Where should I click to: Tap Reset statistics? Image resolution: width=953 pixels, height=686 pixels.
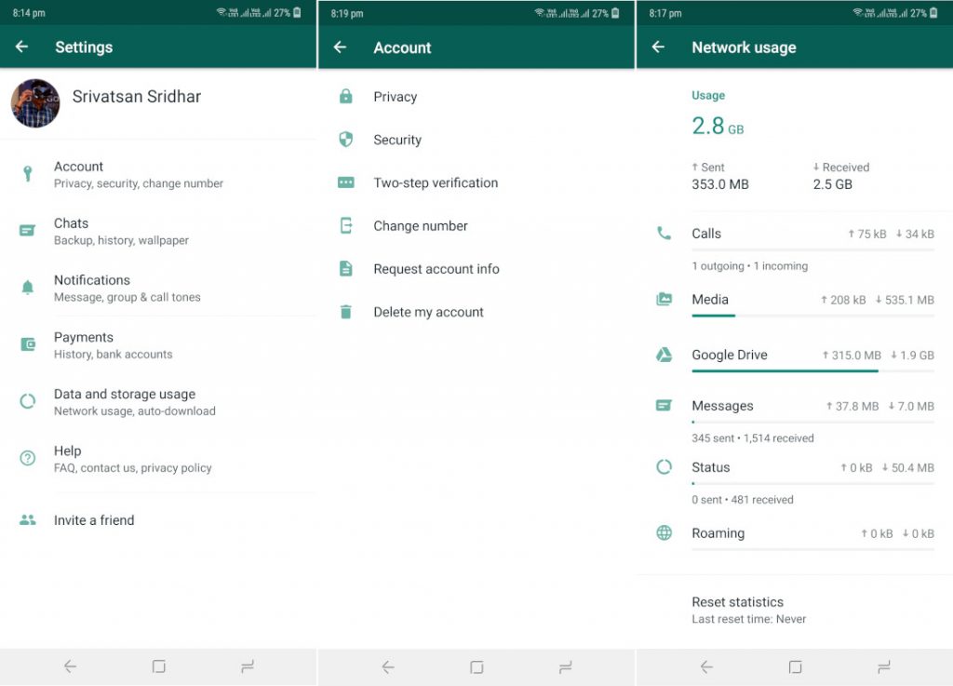click(x=738, y=602)
